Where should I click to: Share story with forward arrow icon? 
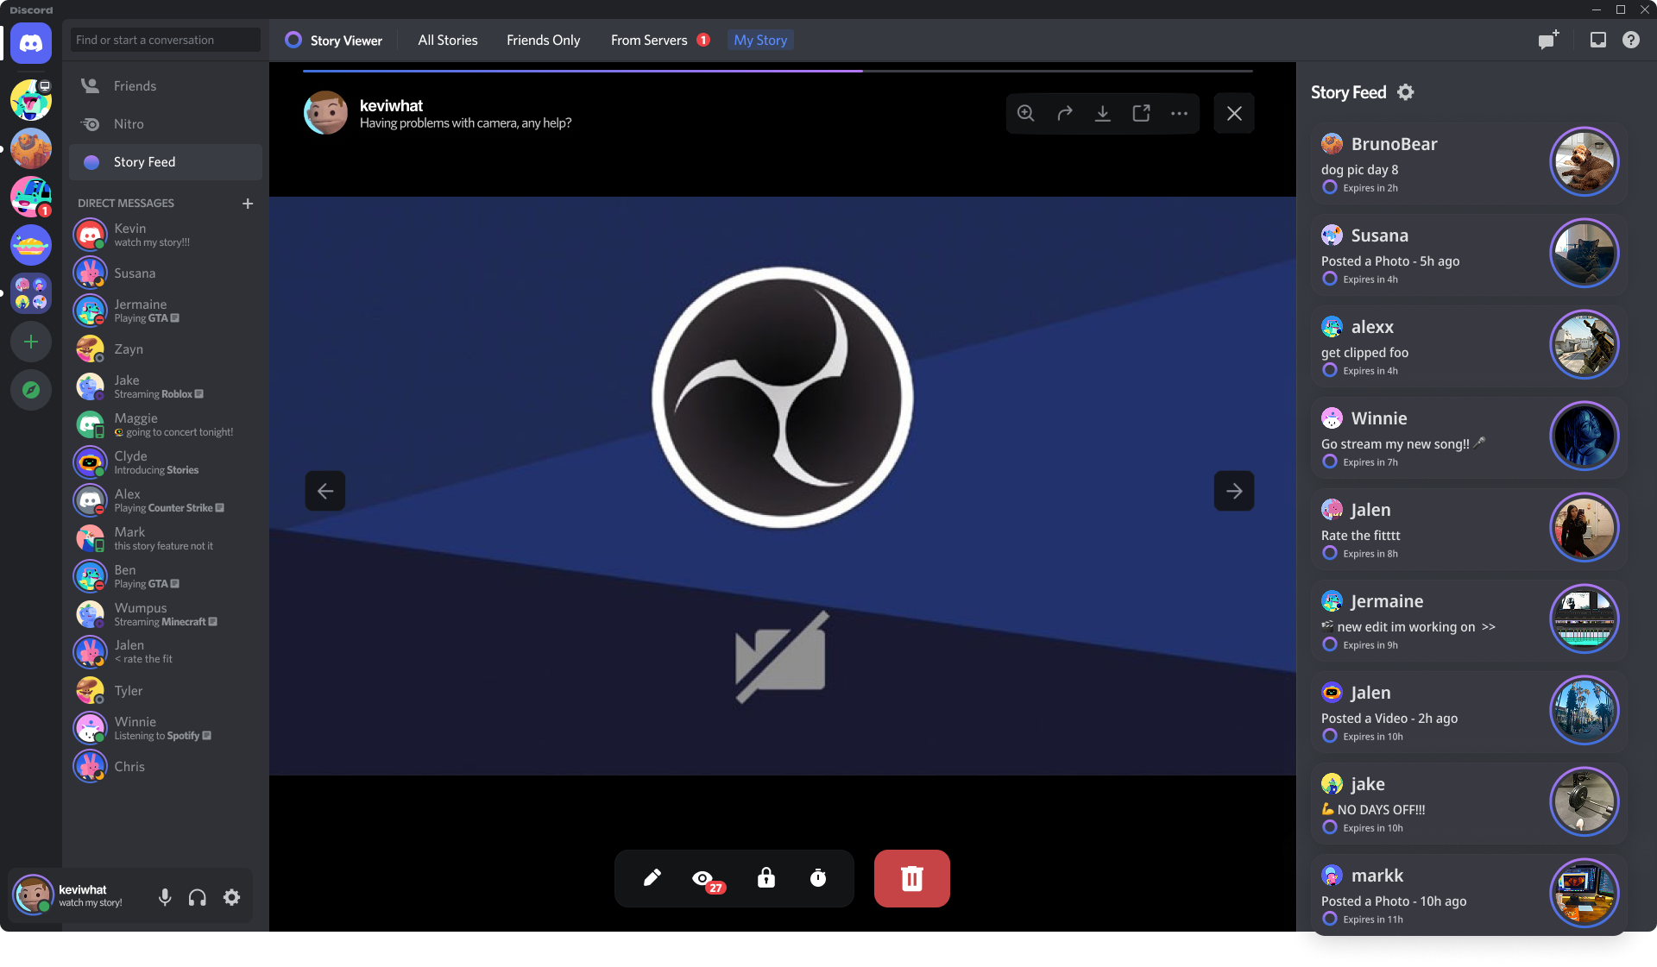[x=1064, y=113]
